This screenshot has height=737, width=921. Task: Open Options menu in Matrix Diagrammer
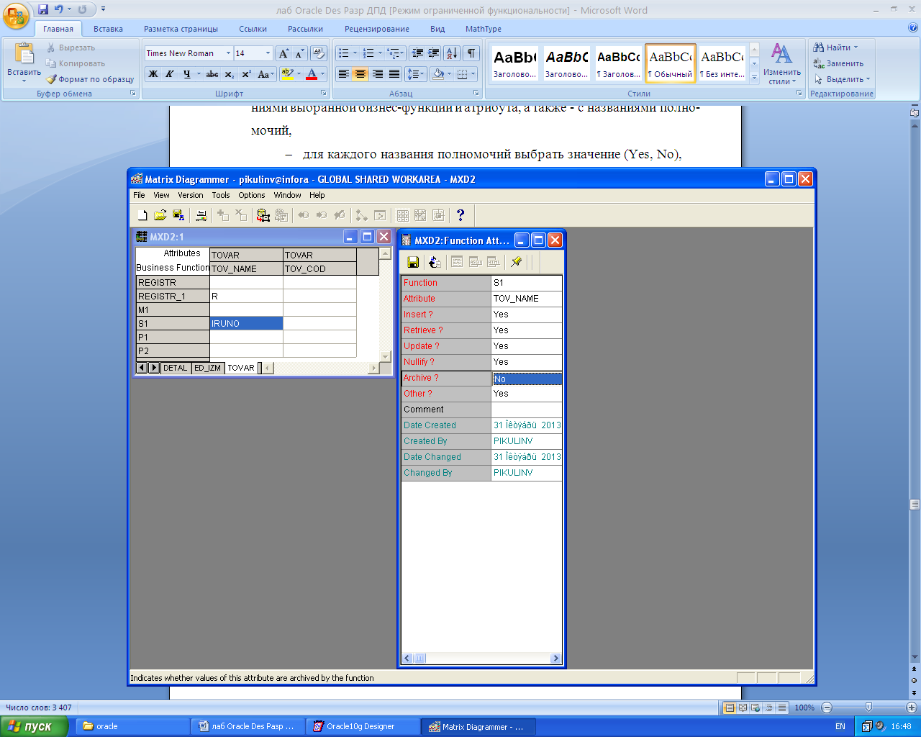click(252, 195)
